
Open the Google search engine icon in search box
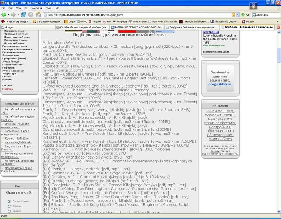254,15
